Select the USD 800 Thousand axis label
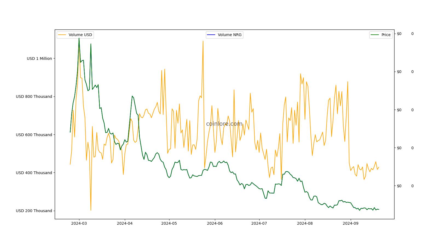This screenshot has width=438, height=246. click(34, 96)
